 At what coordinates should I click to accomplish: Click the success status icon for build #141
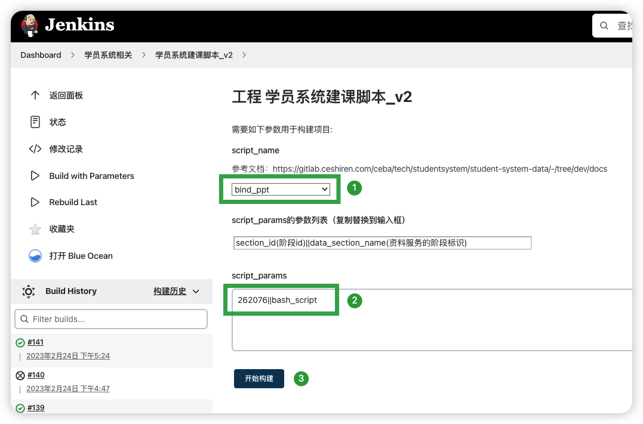(x=20, y=343)
